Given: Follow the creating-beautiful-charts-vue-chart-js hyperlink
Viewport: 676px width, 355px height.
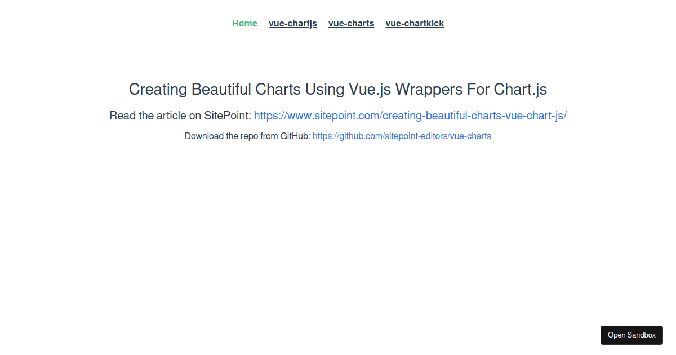Looking at the screenshot, I should (x=410, y=116).
